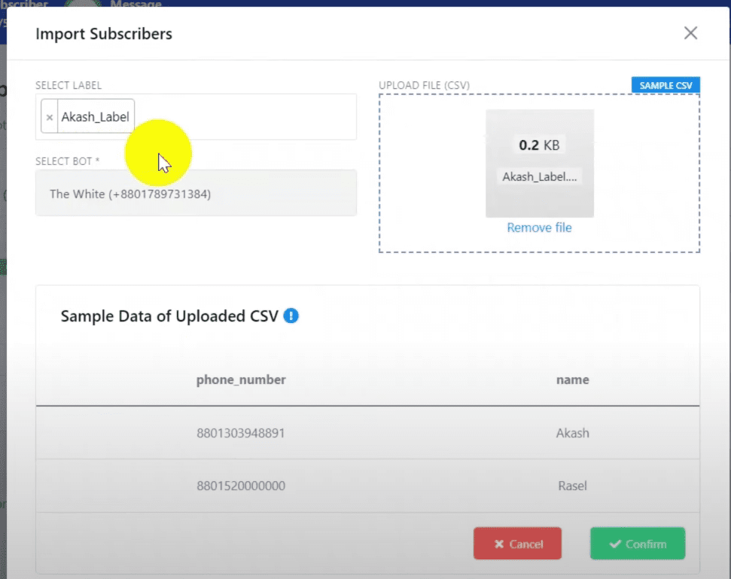Click the Akash_Label file name under the thumbnail
731x579 pixels.
point(539,177)
